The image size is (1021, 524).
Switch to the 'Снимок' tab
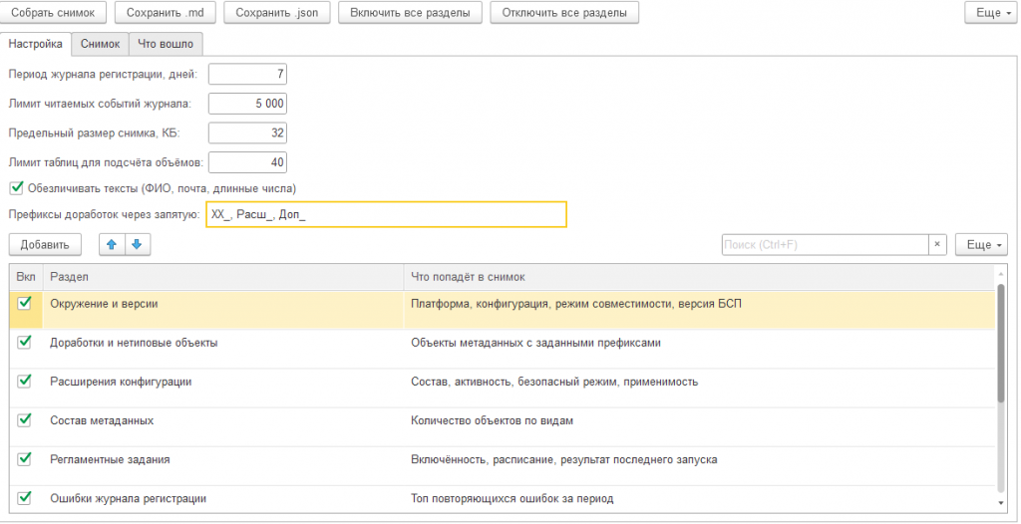(x=101, y=44)
